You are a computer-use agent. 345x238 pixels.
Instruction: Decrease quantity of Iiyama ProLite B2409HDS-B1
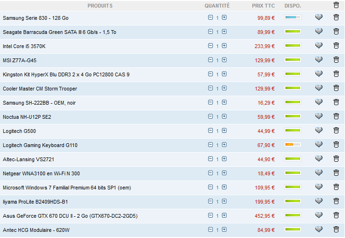pyautogui.click(x=210, y=201)
